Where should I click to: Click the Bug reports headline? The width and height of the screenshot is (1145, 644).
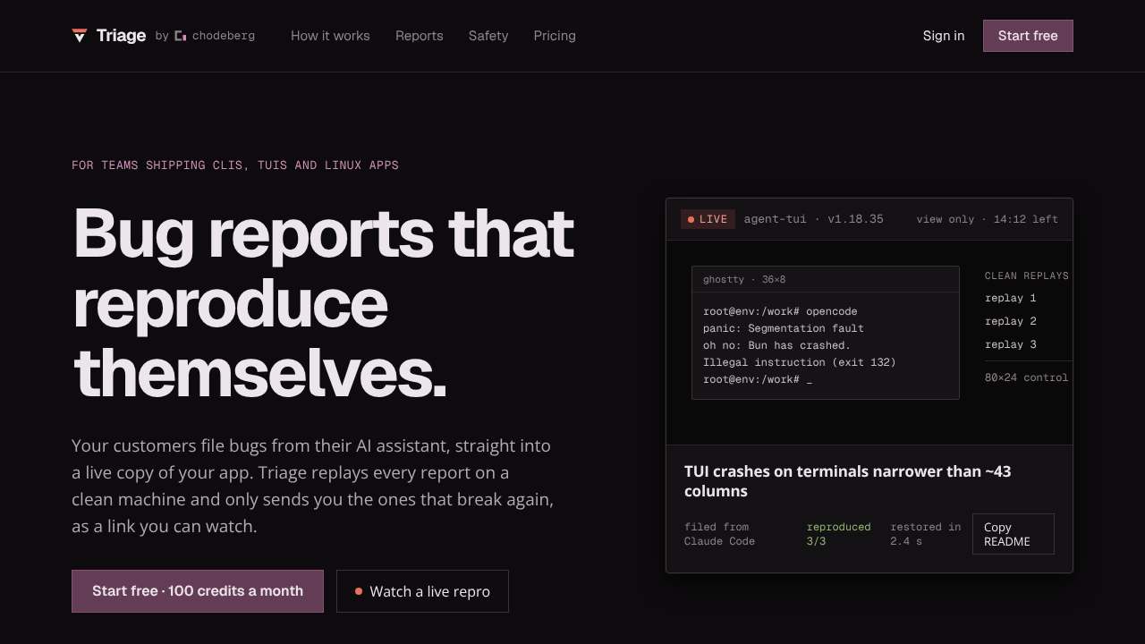coord(323,302)
